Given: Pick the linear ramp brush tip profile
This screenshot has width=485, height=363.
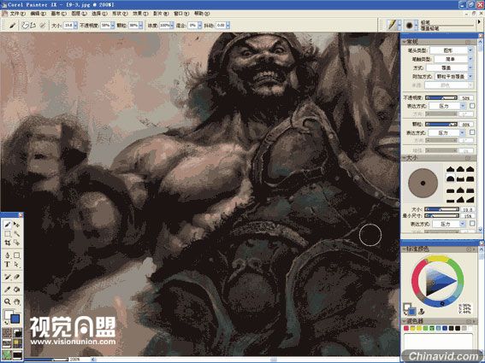Looking at the screenshot, I should [x=470, y=200].
